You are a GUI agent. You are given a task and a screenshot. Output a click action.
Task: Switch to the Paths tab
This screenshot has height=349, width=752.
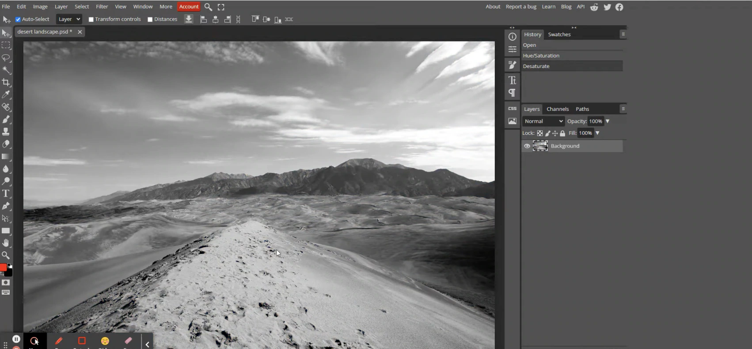(x=582, y=109)
